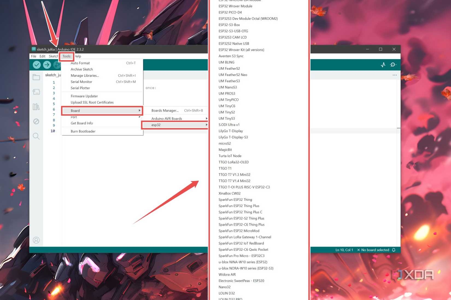Open the Search sidebar icon
451x300 pixels.
36,136
